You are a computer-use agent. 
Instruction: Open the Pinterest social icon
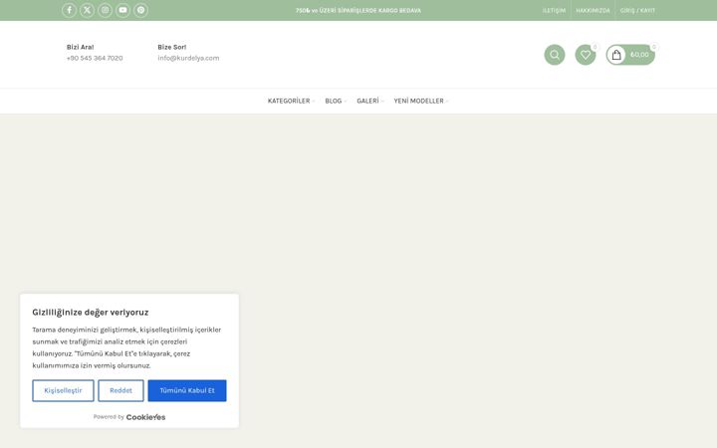140,10
